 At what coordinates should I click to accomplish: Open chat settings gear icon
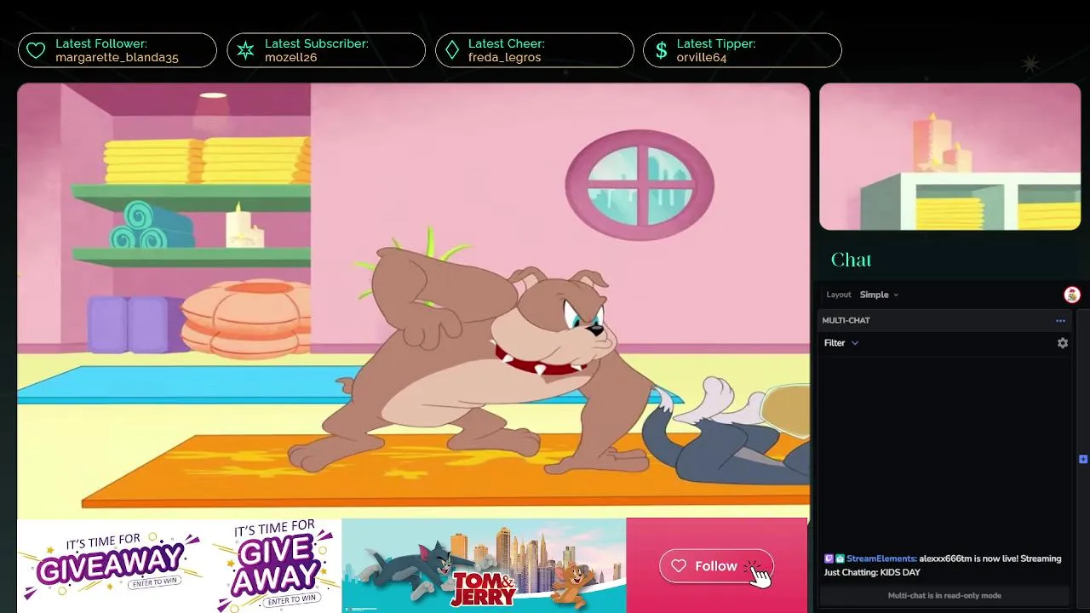(1062, 343)
